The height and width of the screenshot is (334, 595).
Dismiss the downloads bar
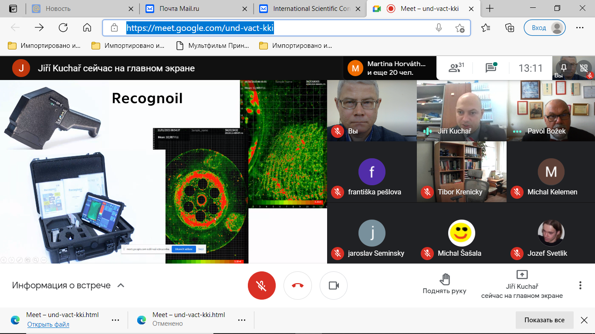point(584,320)
